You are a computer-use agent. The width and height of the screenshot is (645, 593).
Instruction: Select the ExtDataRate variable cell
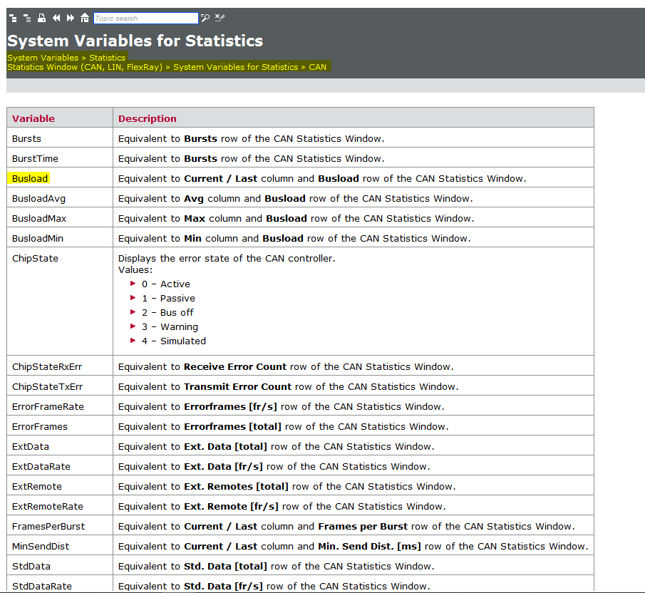tap(60, 466)
